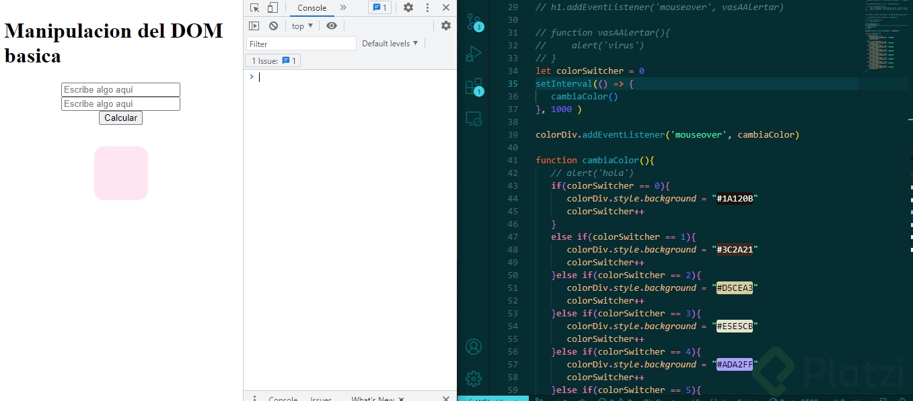
Task: Activate the DevTools element inspector picker
Action: click(x=254, y=8)
